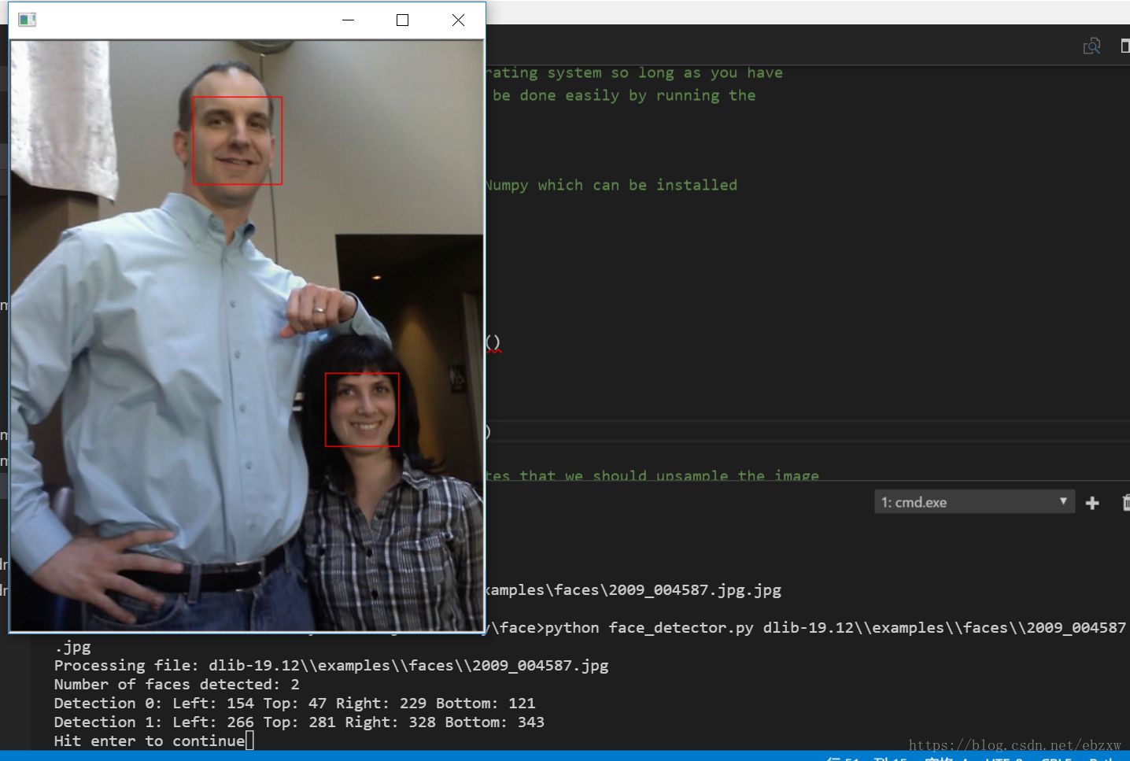Click the blog.csdn.net watermark URL

pyautogui.click(x=1014, y=744)
